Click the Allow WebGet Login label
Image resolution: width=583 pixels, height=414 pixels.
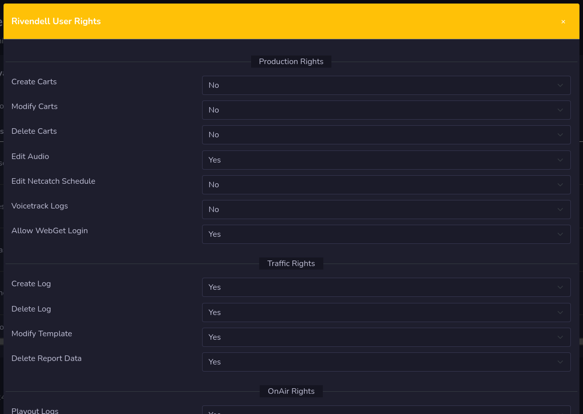click(50, 231)
